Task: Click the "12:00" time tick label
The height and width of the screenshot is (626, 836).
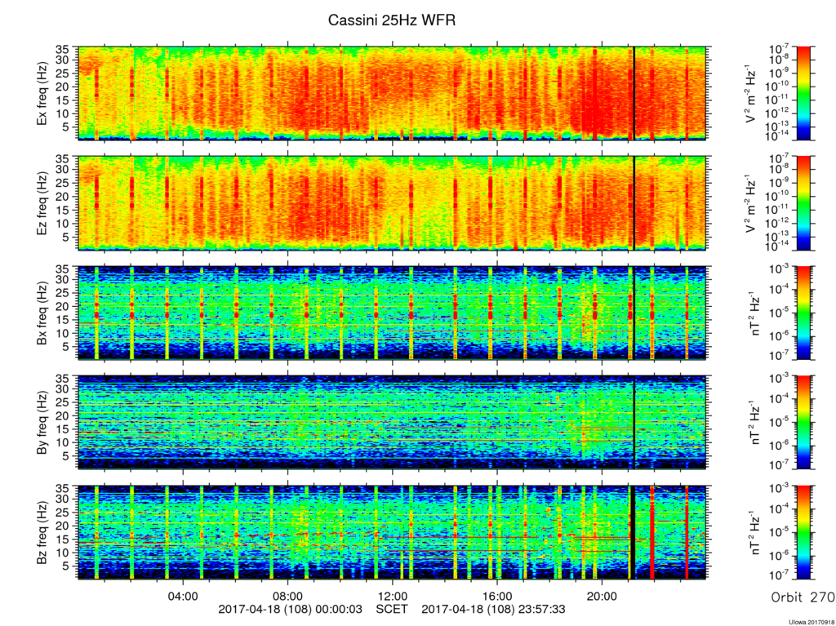Action: click(x=393, y=596)
